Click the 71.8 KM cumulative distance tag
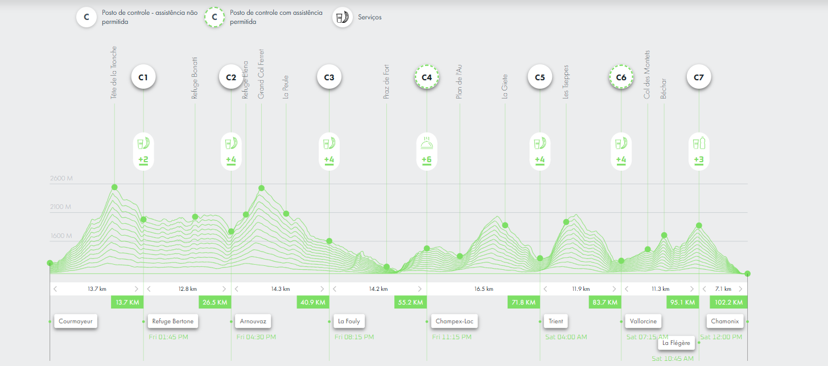The width and height of the screenshot is (828, 366). [524, 302]
